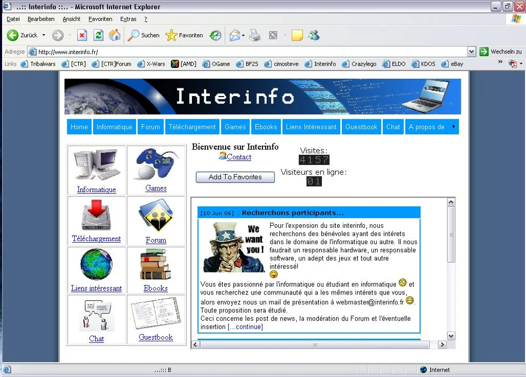Click the Wechseln zu go button
The image size is (526, 377).
[x=501, y=51]
